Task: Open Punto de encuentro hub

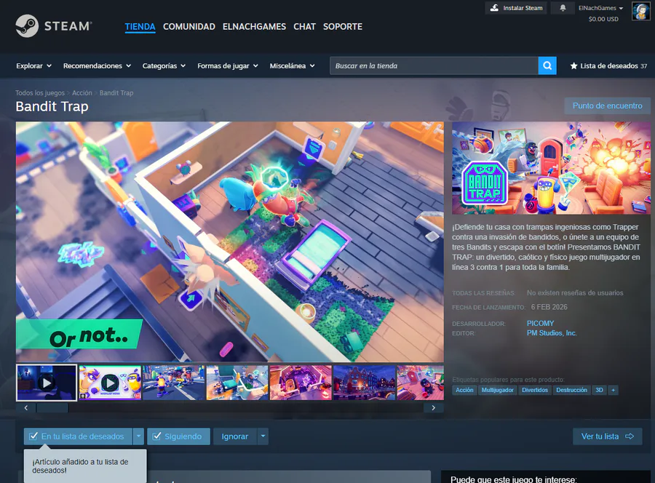Action: 608,106
